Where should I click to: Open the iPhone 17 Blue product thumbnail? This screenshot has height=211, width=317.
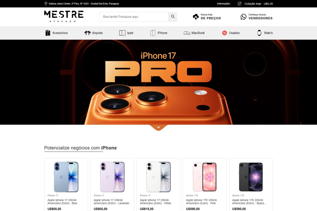point(66,177)
